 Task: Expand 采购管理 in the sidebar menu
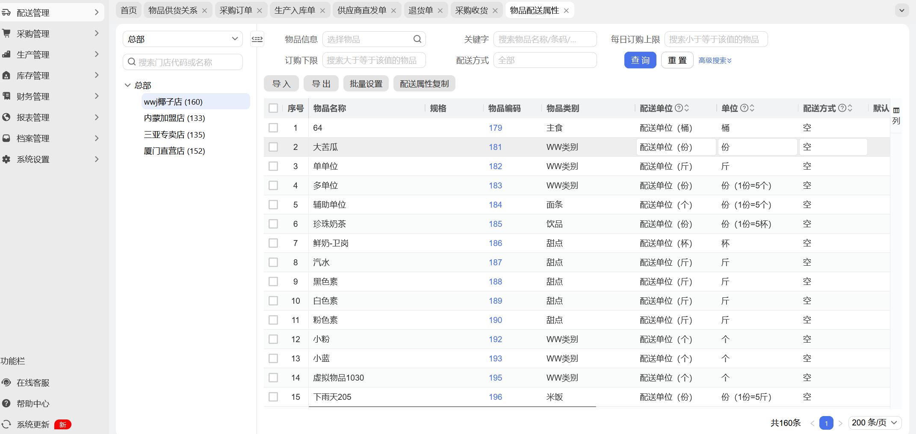tap(51, 34)
